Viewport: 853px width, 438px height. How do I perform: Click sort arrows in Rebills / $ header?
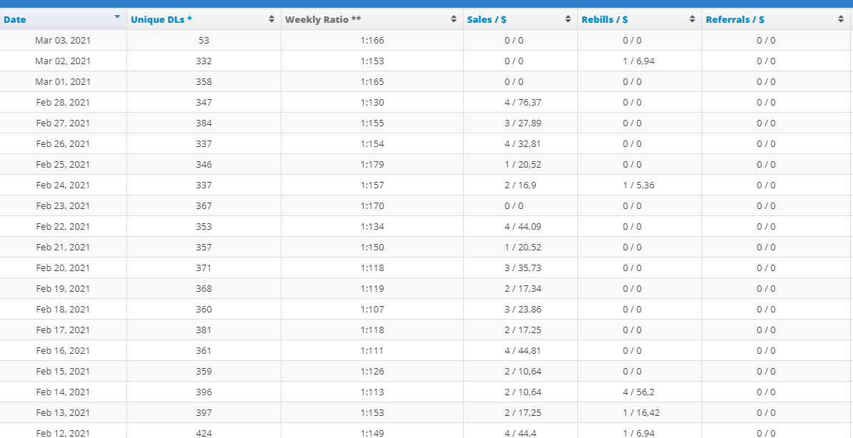(x=692, y=19)
